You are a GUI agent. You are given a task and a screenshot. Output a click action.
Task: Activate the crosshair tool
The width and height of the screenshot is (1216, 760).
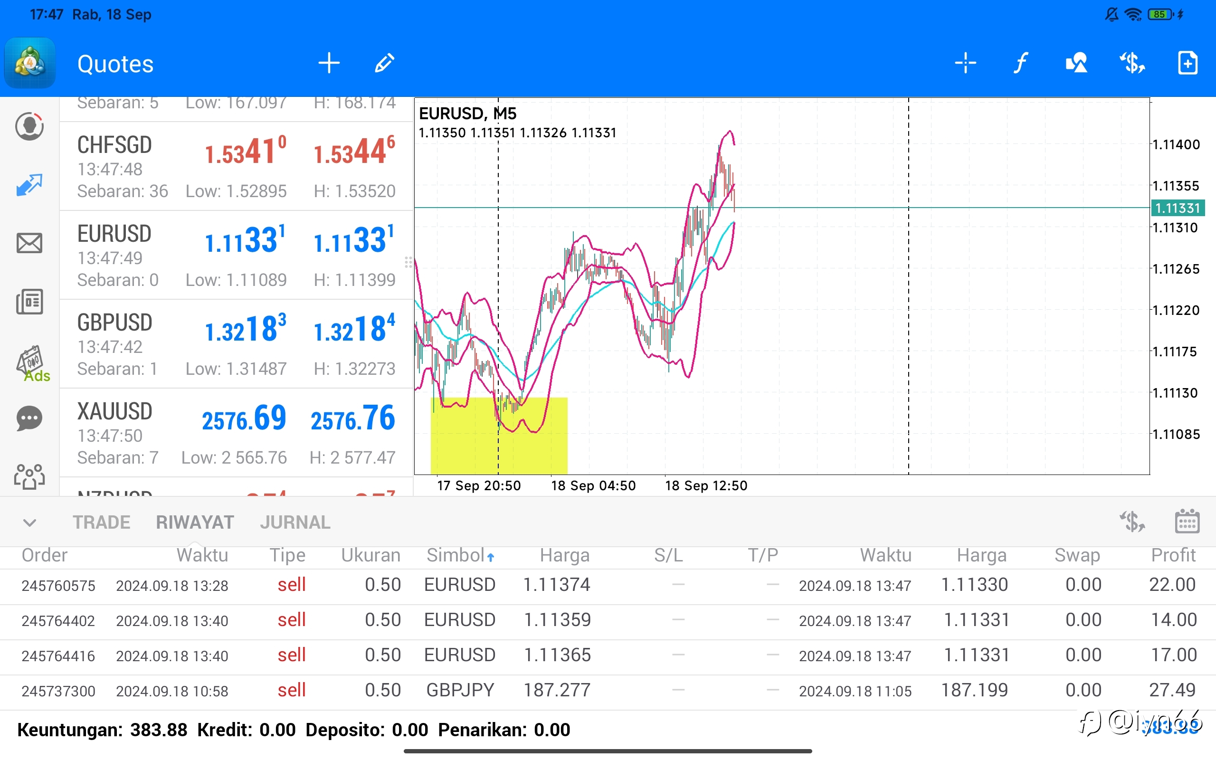[965, 63]
